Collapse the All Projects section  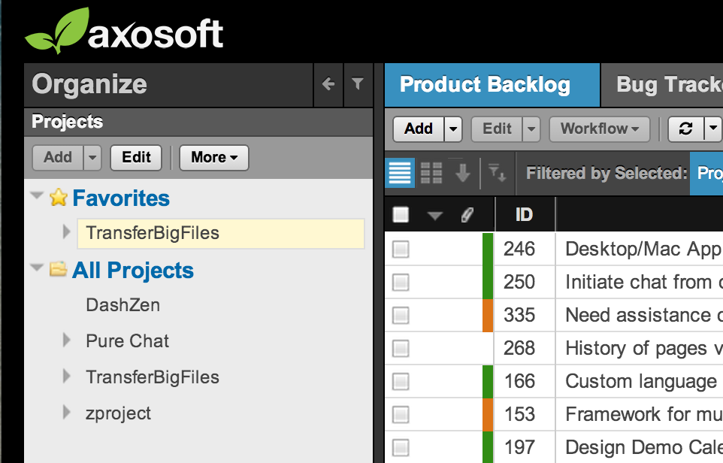click(36, 268)
